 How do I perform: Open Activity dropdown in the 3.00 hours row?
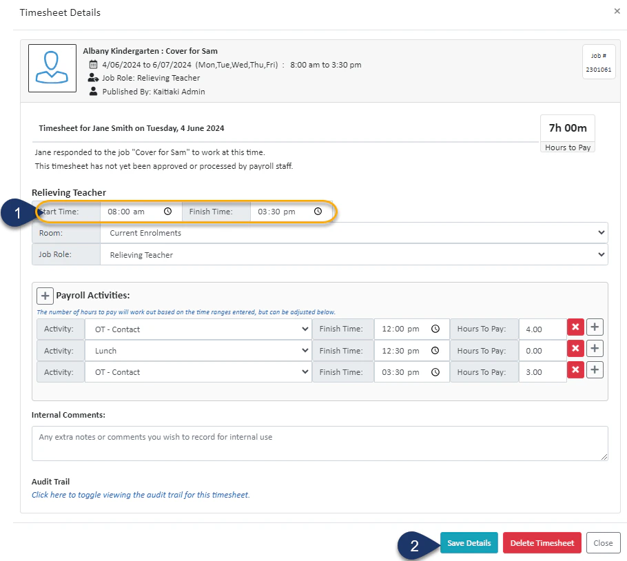198,372
